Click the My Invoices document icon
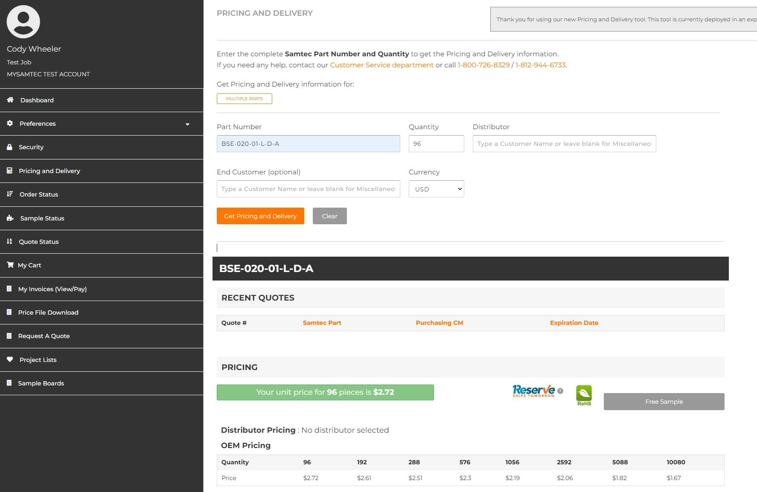The height and width of the screenshot is (492, 757). 9,289
